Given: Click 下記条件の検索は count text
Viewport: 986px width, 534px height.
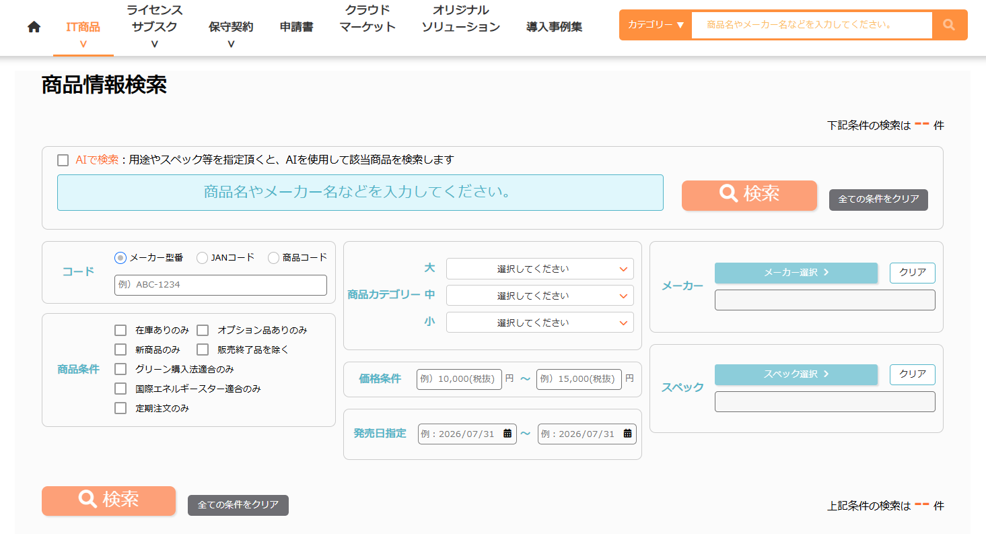Looking at the screenshot, I should point(885,125).
